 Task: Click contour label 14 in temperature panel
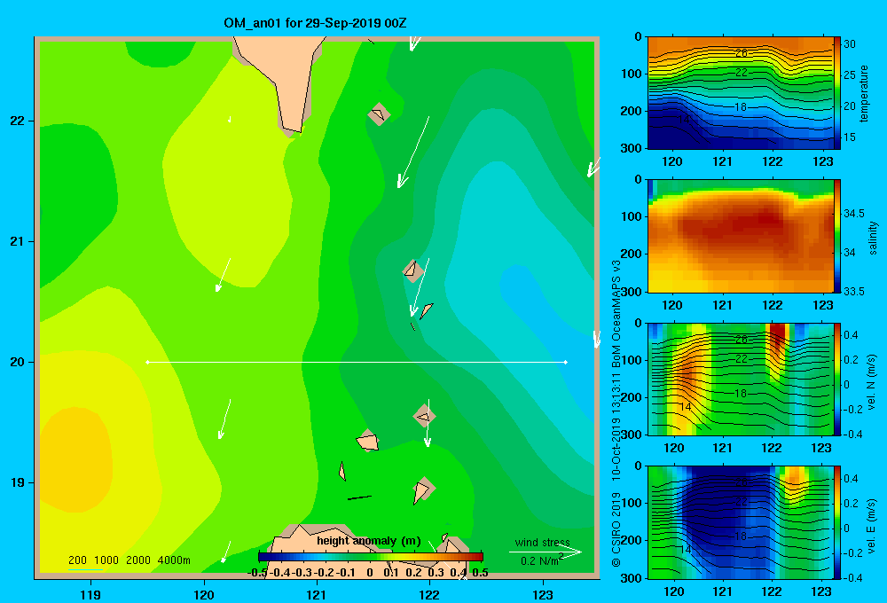coord(683,120)
